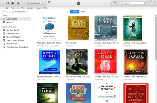The image size is (157, 103).
Task: Click the Recently Played gear icon
Action: tap(4, 37)
